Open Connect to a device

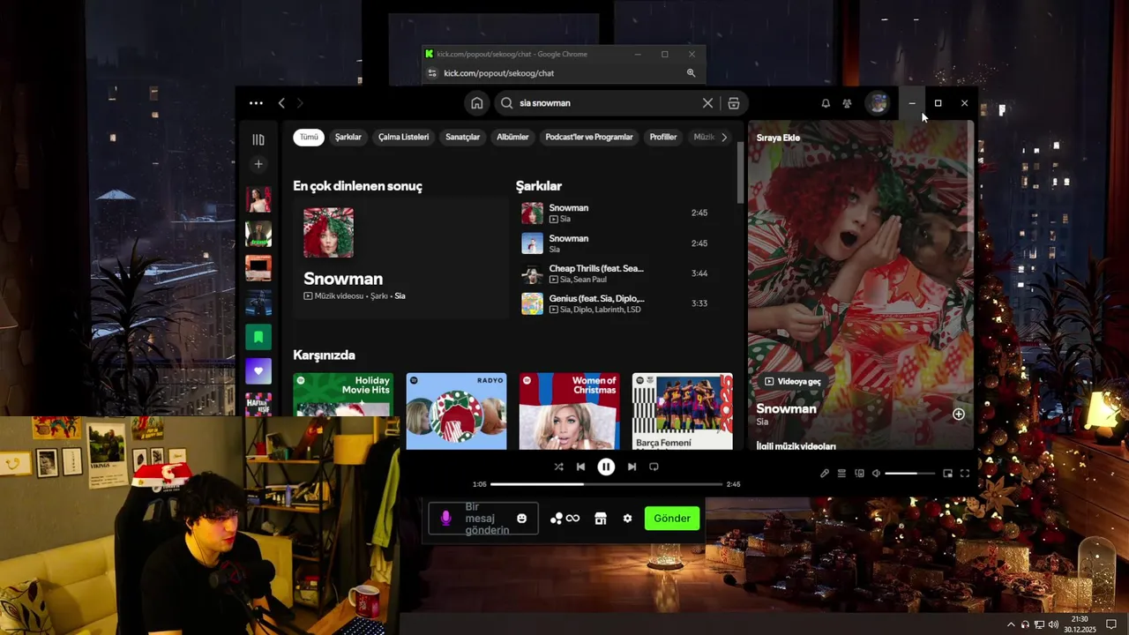859,474
